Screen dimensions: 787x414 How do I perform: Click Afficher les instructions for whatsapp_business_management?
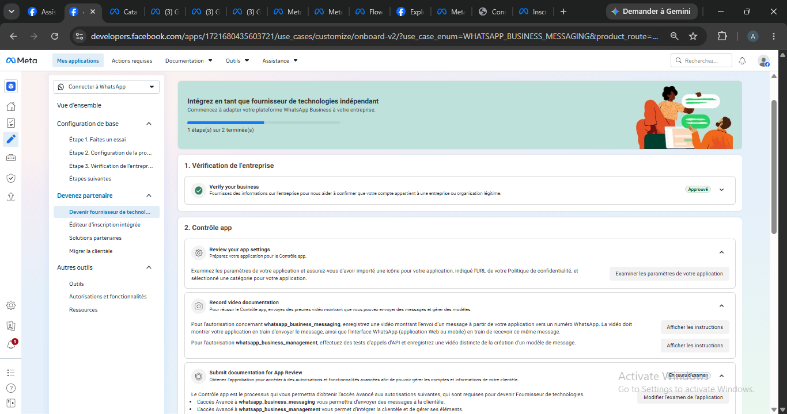[695, 346]
